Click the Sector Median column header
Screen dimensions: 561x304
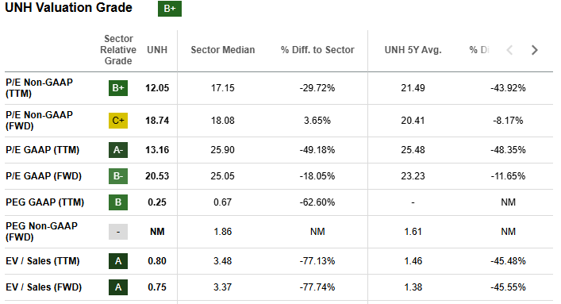pyautogui.click(x=222, y=50)
